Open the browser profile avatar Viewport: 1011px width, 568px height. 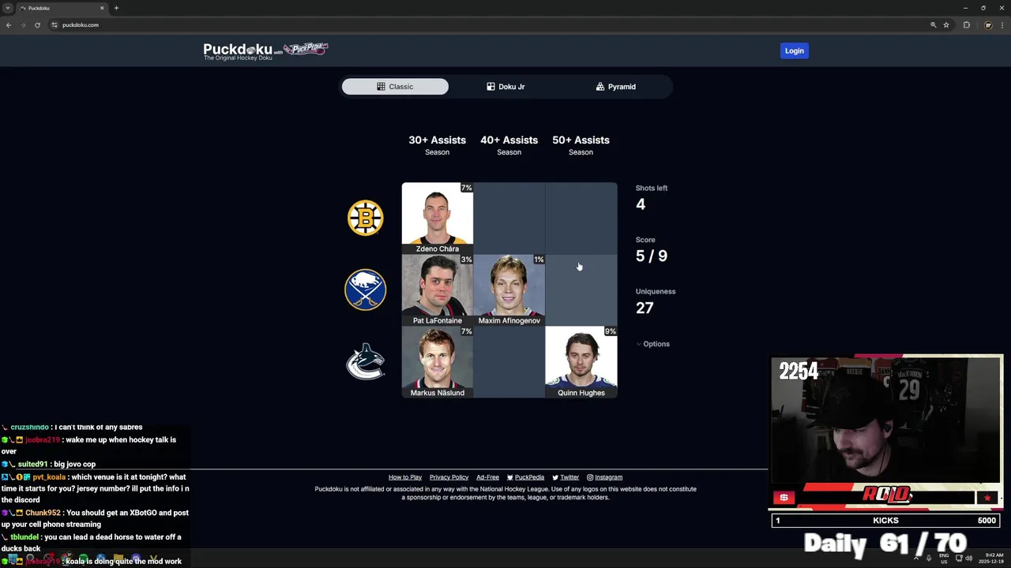click(987, 24)
